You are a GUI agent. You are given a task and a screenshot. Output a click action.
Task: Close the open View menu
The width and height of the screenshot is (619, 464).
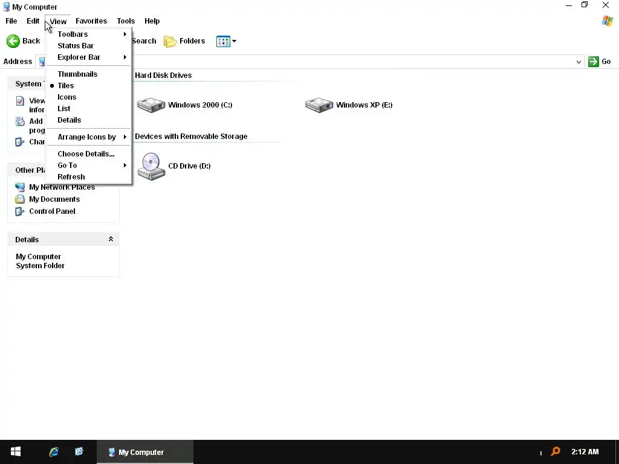(58, 21)
